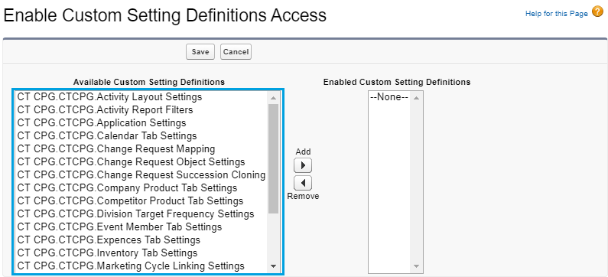Screen dimensions: 608x277
Task: Select CT CPG.CTCPG.Calendar Tab Settings
Action: click(x=141, y=135)
